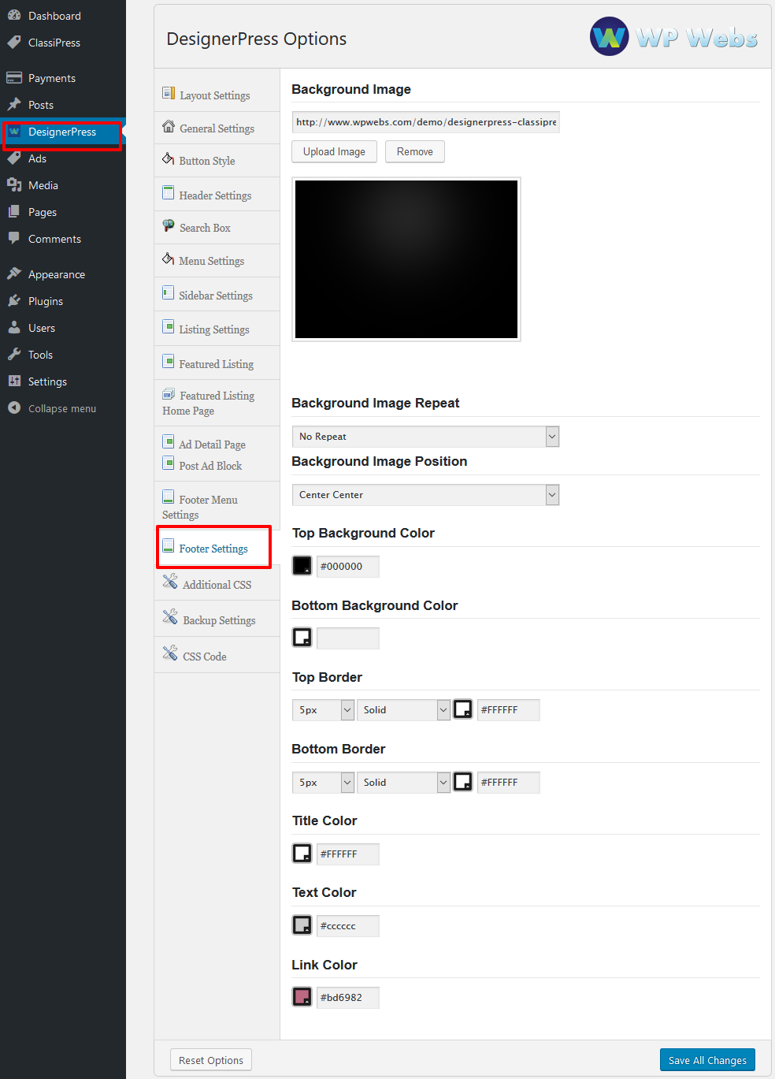Click the Payments card icon
The image size is (775, 1079).
pyautogui.click(x=14, y=78)
